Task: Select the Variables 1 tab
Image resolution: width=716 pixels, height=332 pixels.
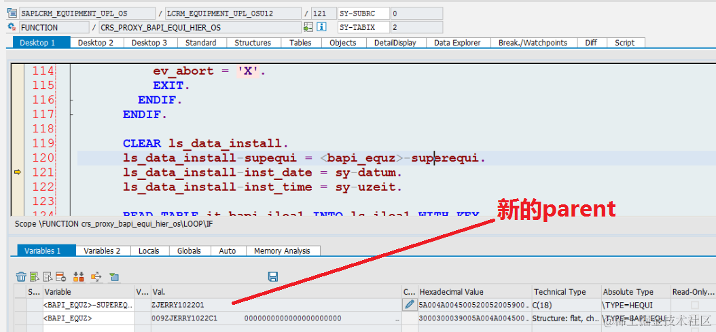Action: 47,251
